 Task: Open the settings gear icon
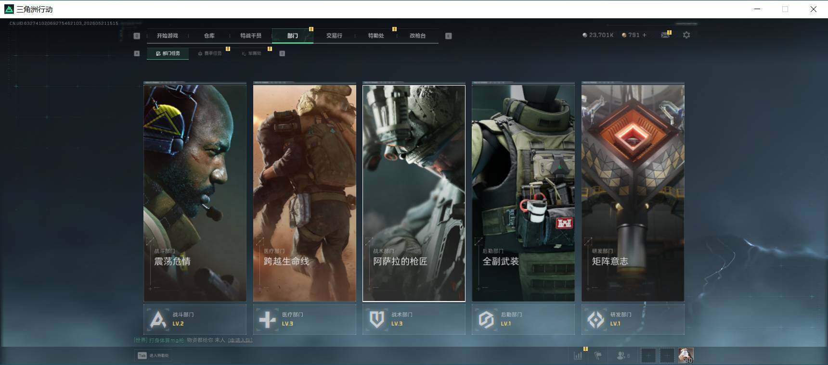click(686, 35)
